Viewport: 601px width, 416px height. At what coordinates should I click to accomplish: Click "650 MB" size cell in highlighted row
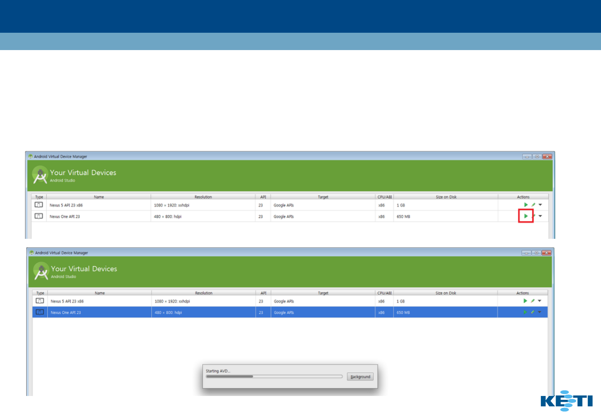pos(403,312)
